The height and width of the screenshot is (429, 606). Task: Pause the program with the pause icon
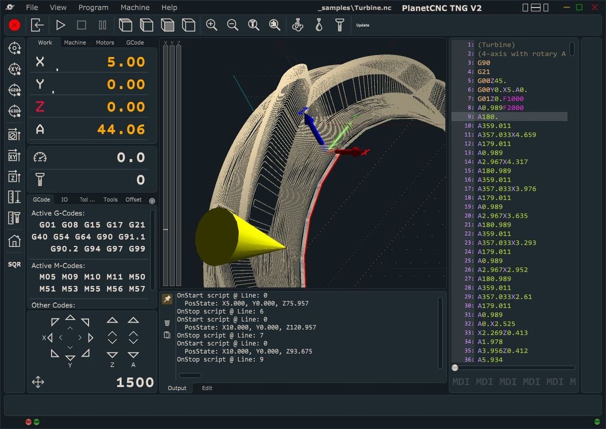(103, 25)
